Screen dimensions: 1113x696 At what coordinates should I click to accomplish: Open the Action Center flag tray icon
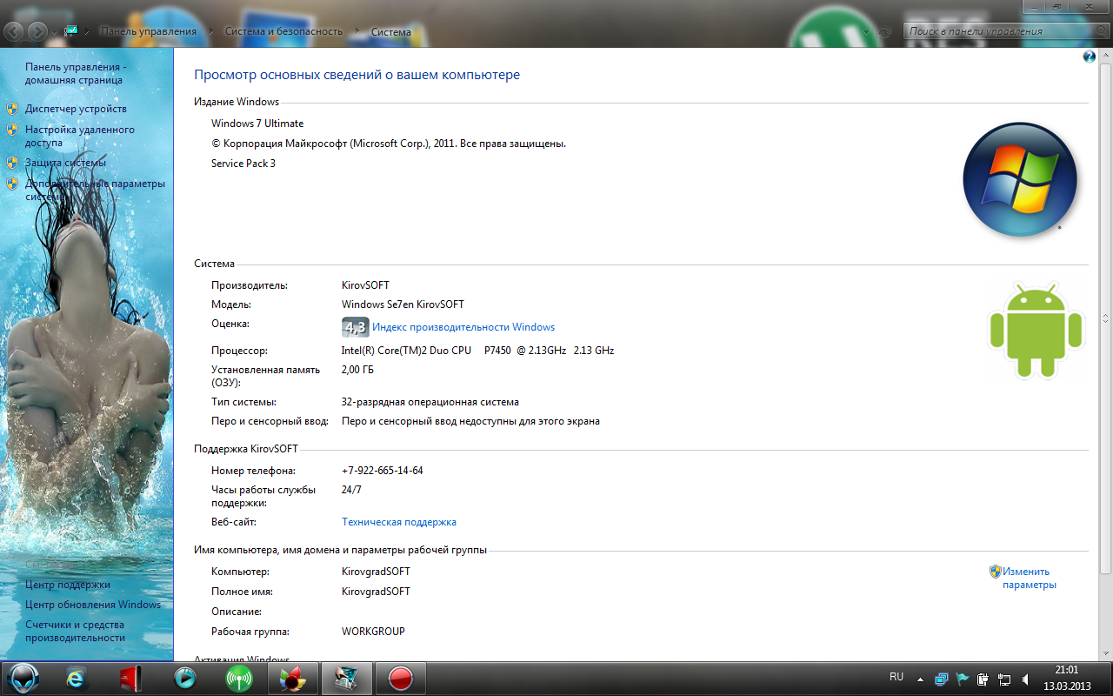[x=963, y=679]
